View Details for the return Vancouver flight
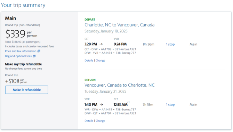233x132 pixels. (89, 121)
